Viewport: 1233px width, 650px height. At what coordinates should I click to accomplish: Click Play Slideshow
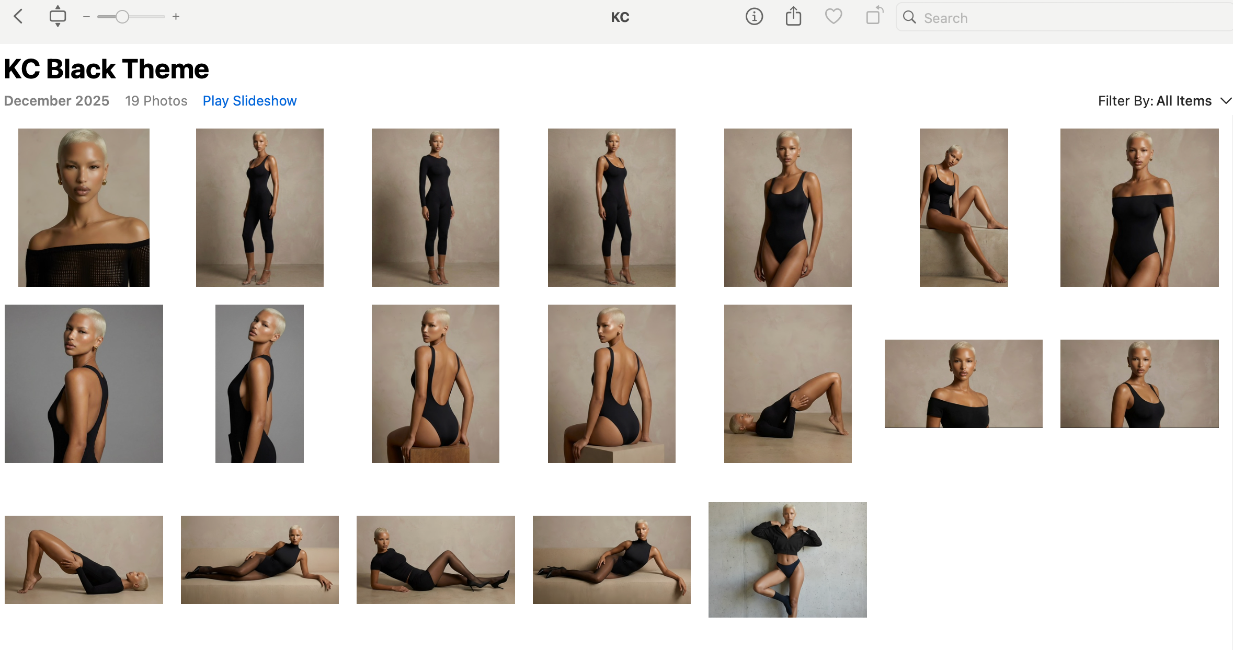tap(249, 100)
